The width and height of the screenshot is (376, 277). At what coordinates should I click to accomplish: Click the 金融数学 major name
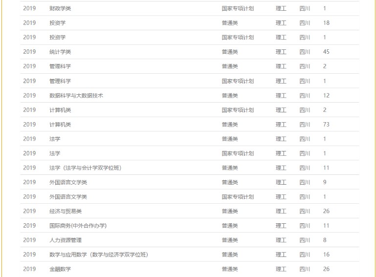[60, 269]
